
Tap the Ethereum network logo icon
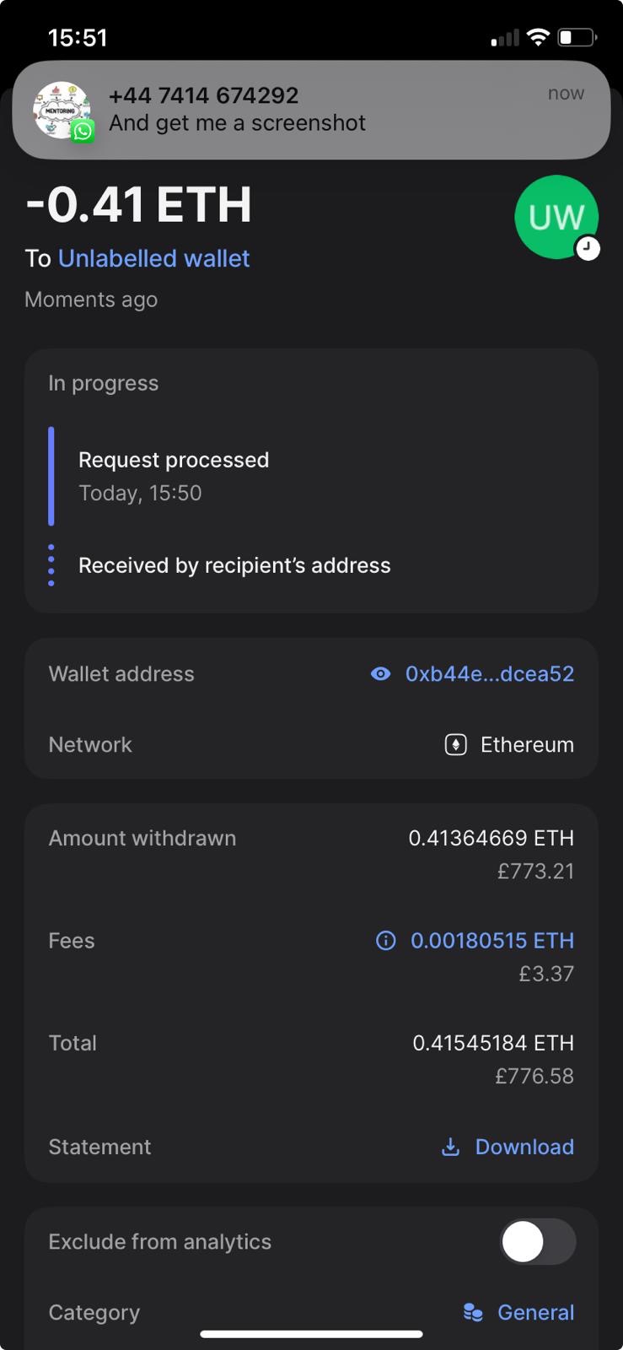(456, 744)
